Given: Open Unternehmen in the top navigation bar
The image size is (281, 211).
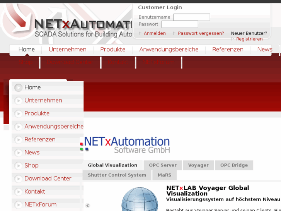Looking at the screenshot, I should (x=67, y=50).
